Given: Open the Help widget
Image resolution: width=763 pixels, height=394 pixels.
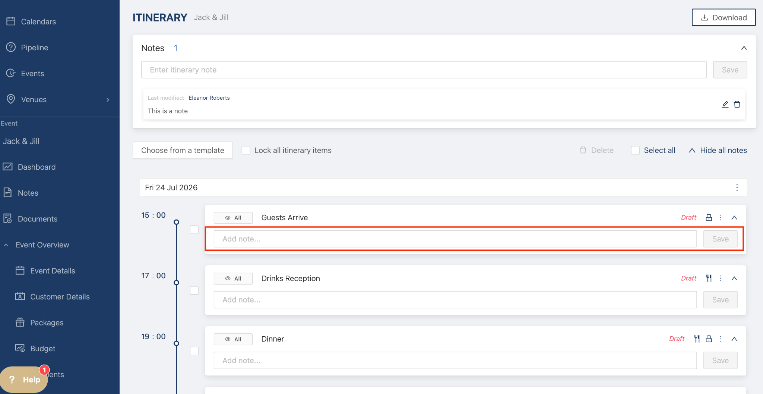Looking at the screenshot, I should [x=25, y=379].
